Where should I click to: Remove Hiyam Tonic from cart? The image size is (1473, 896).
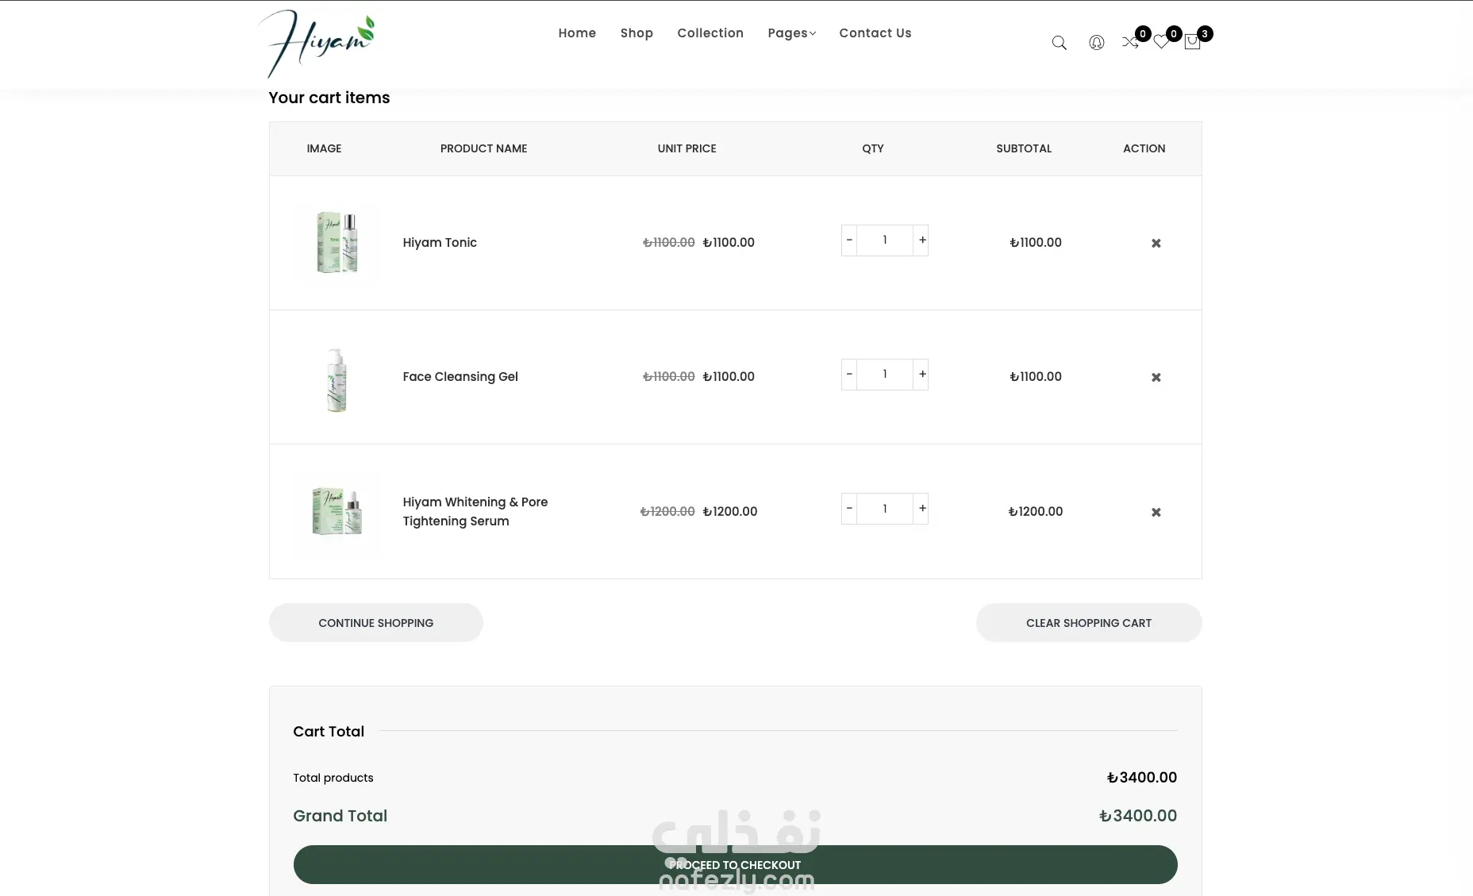[1156, 243]
